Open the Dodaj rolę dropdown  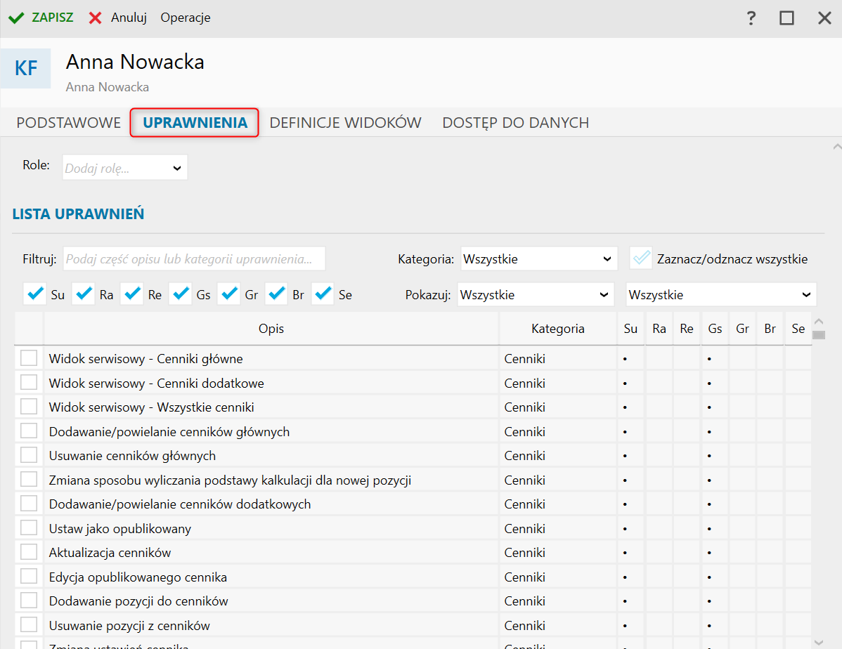(124, 168)
